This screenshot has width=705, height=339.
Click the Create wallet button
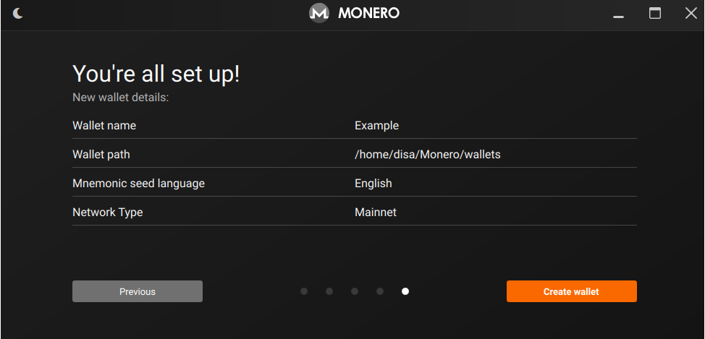(572, 291)
